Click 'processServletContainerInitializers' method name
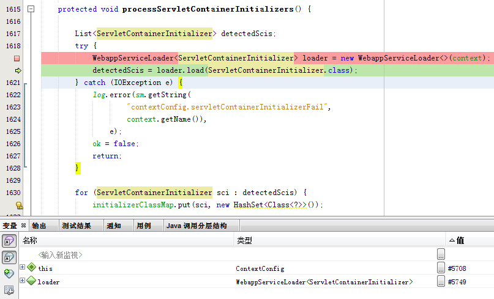The image size is (494, 299). (208, 9)
